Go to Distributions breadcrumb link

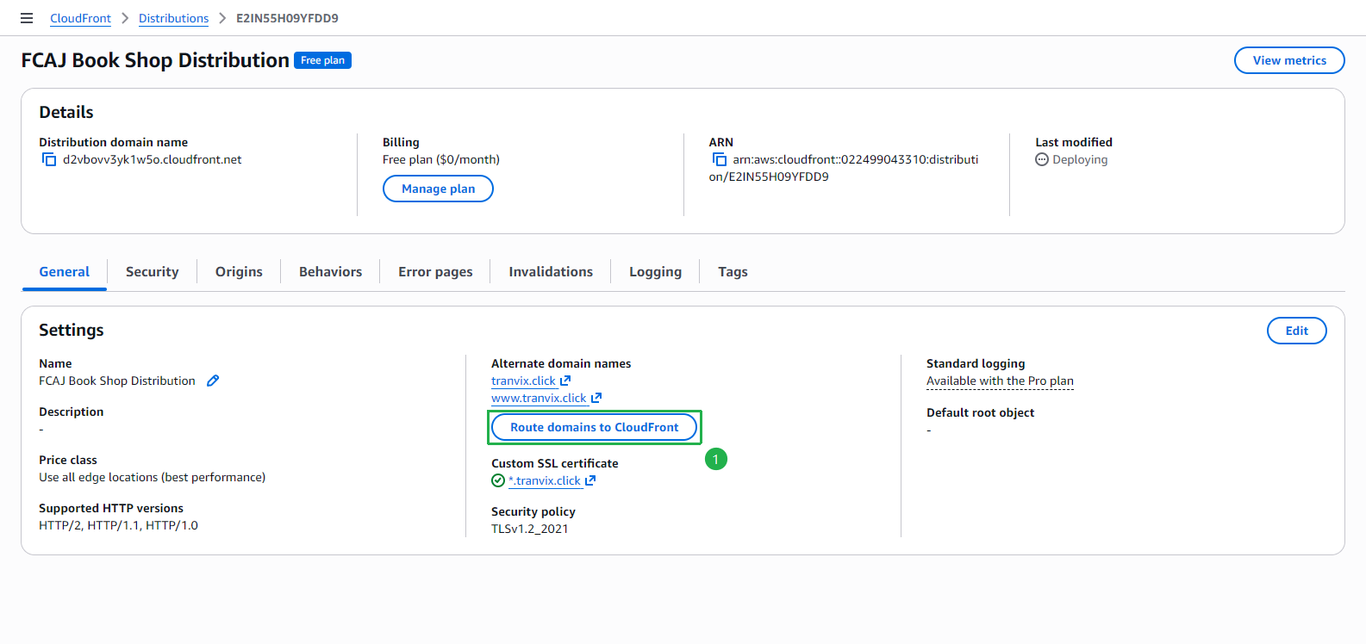[173, 18]
